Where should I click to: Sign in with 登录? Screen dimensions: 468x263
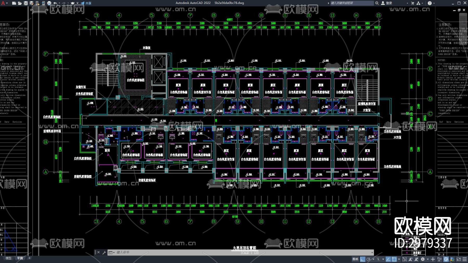tap(387, 3)
